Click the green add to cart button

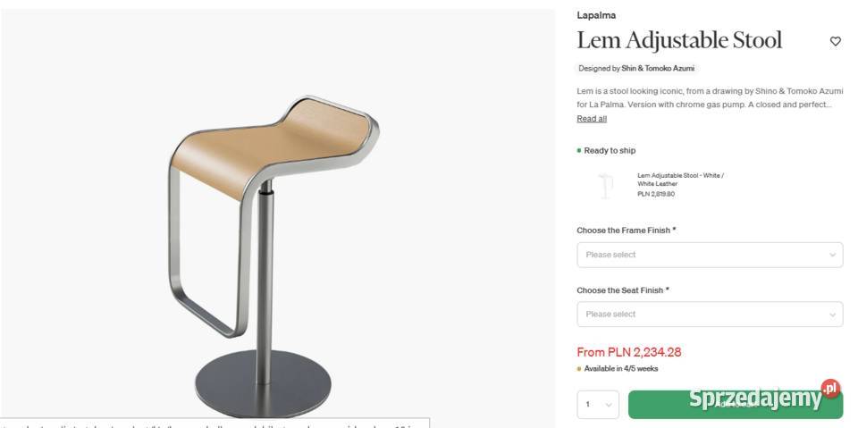pyautogui.click(x=736, y=405)
